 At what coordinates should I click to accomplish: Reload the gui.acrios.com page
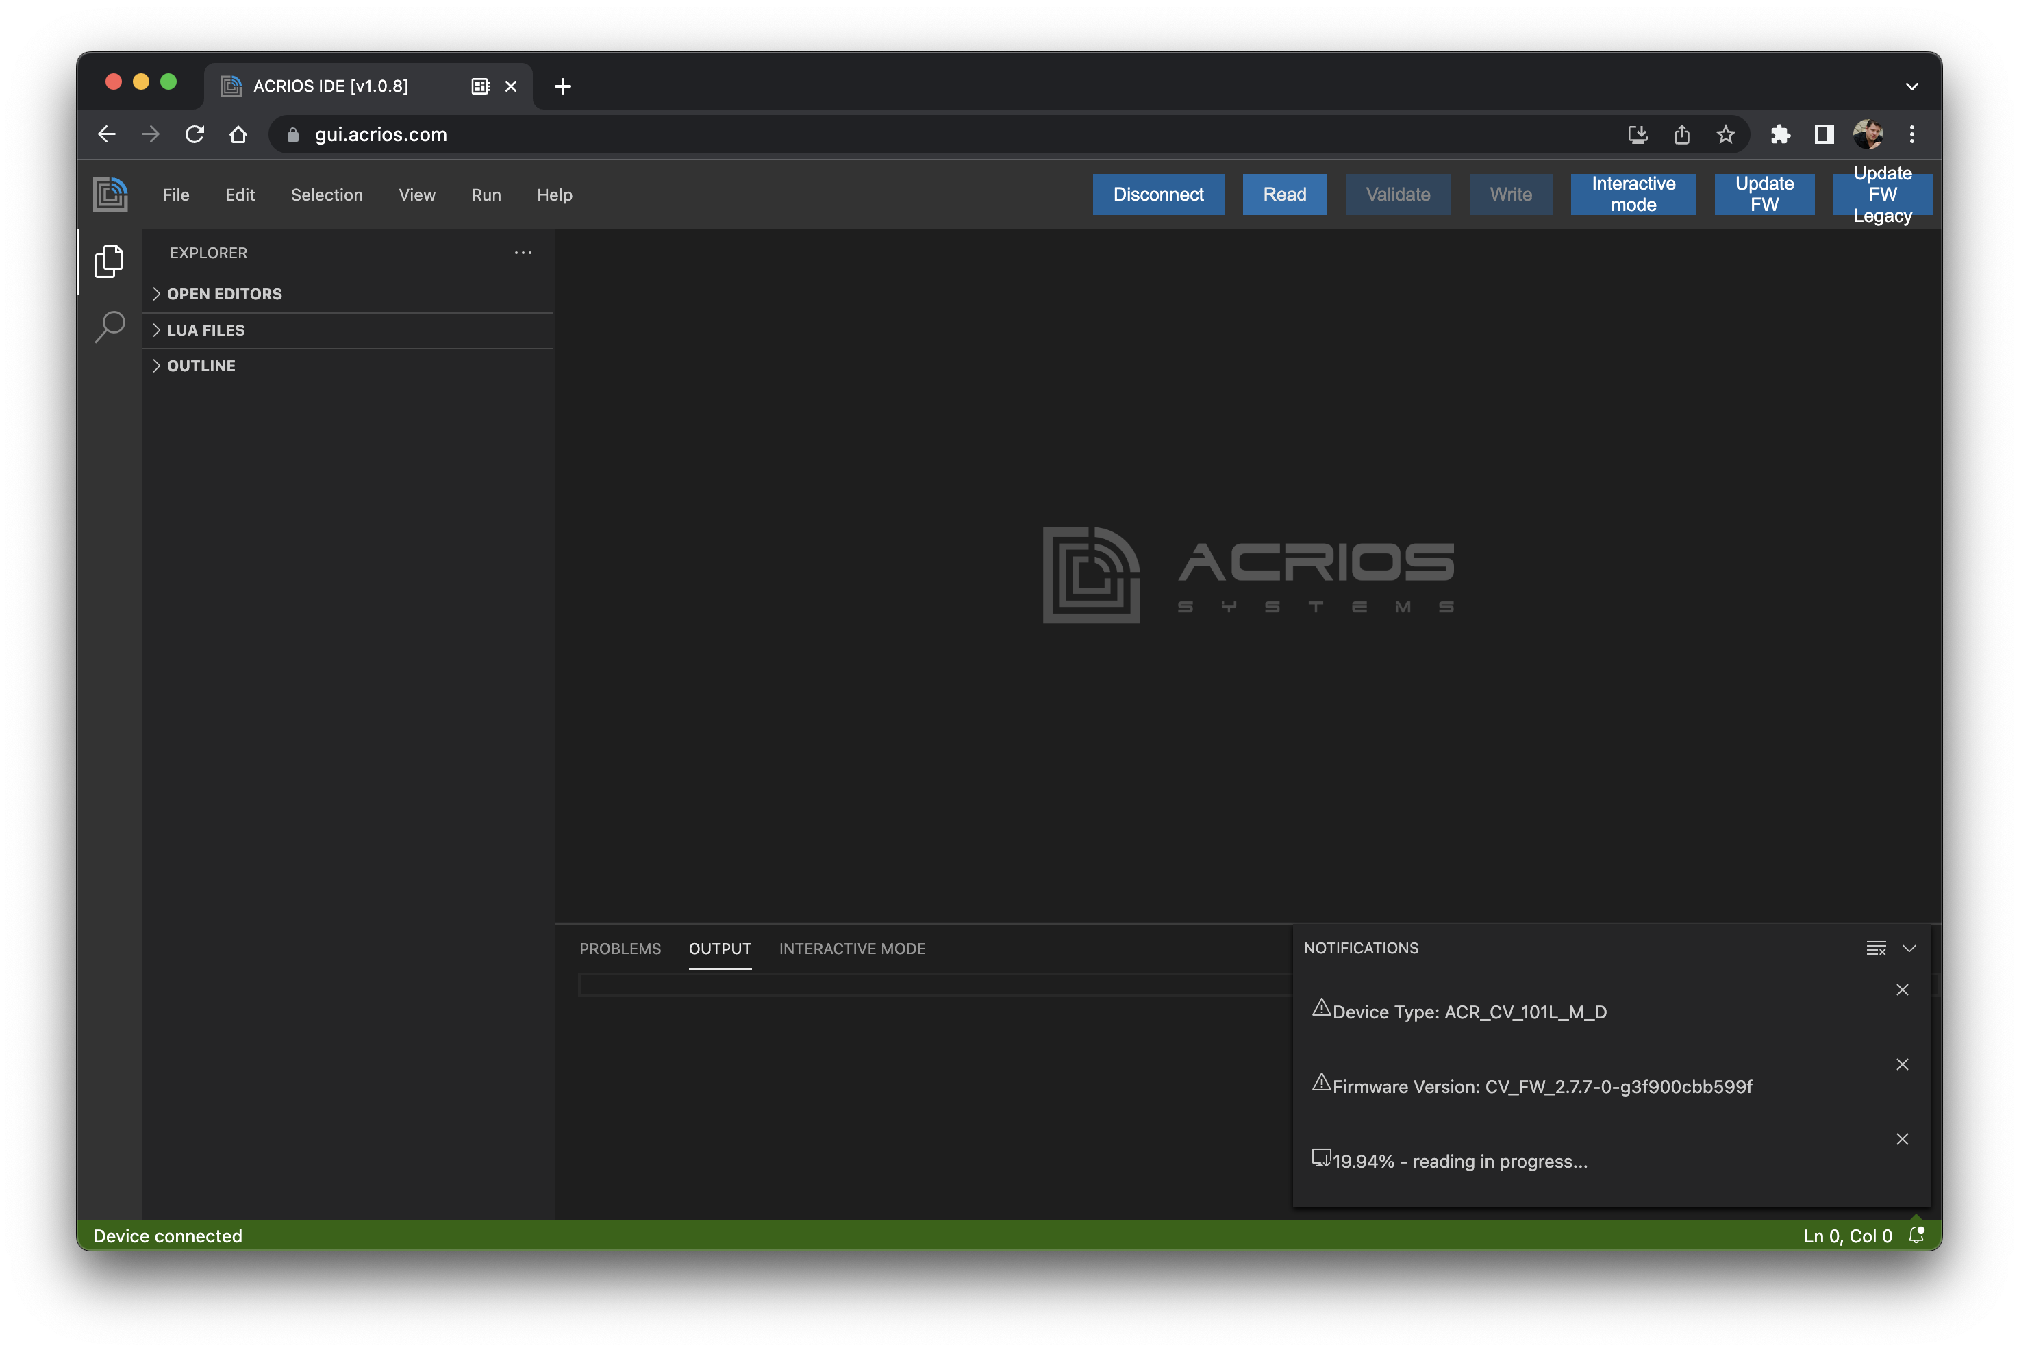(194, 134)
